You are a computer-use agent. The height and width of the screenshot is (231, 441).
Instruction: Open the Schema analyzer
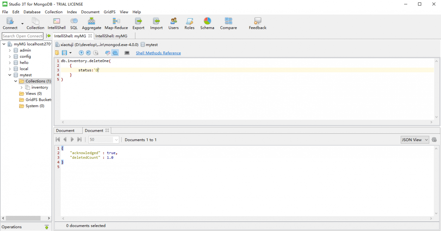pos(207,23)
